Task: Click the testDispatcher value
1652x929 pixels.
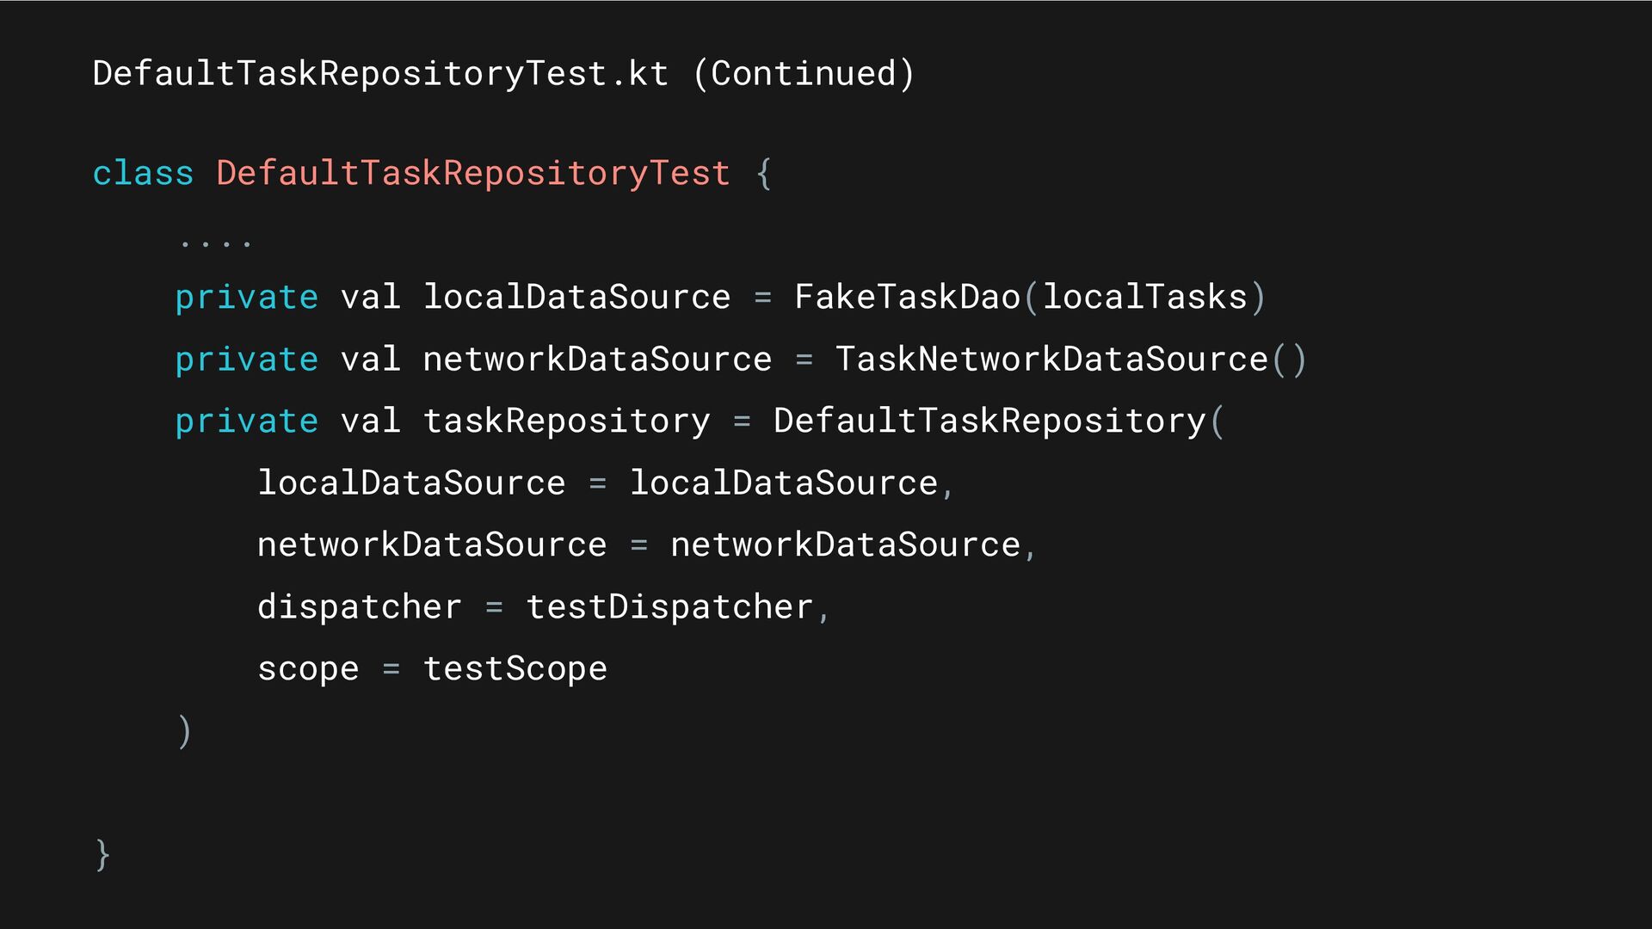Action: [669, 607]
